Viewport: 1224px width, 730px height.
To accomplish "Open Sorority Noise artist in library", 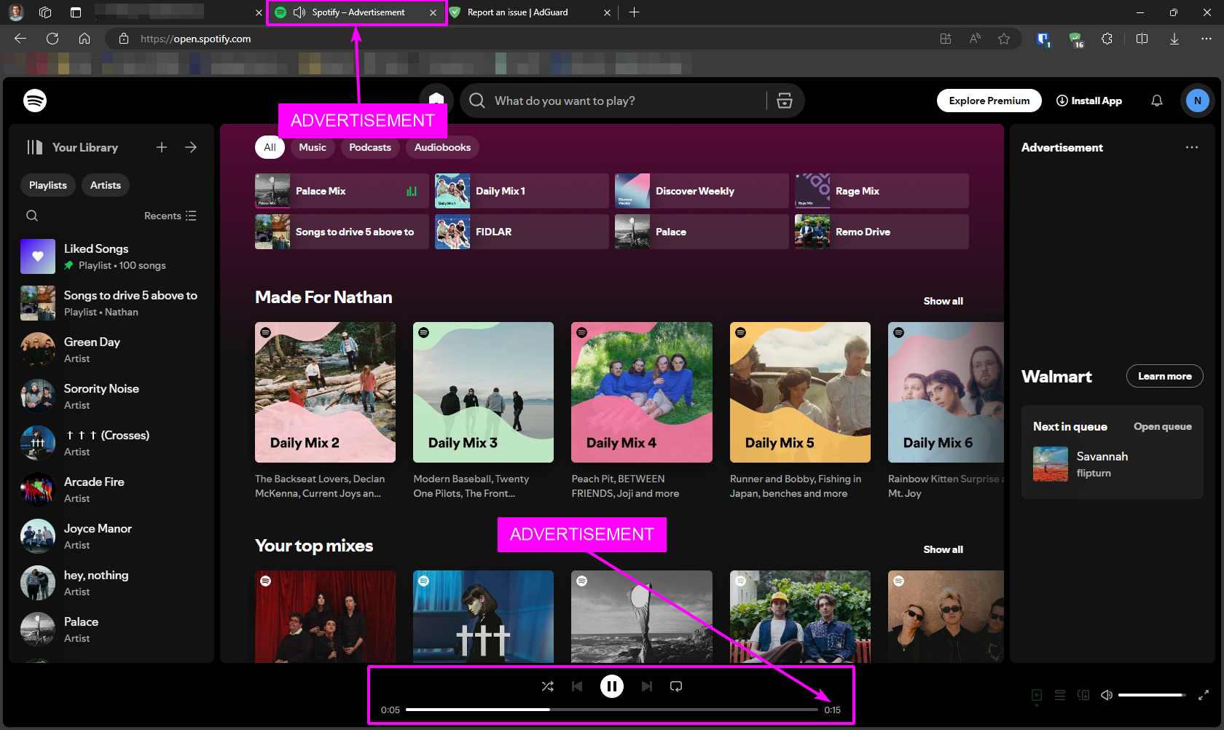I will point(111,396).
